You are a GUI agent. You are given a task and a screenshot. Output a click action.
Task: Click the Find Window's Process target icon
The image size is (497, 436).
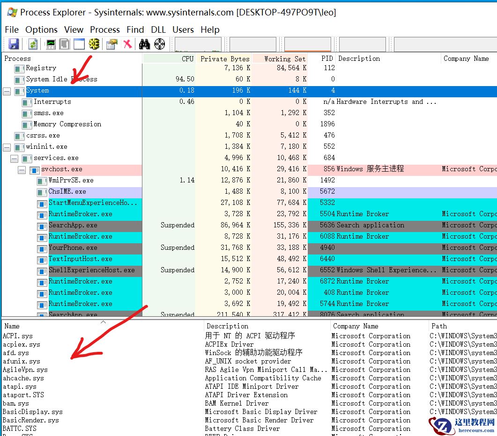coord(159,44)
